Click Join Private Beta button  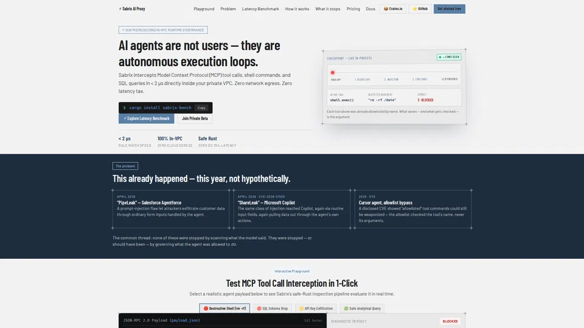[195, 118]
